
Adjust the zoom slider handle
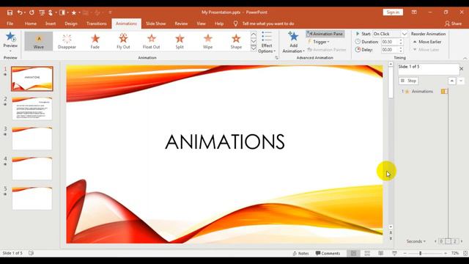[420, 253]
